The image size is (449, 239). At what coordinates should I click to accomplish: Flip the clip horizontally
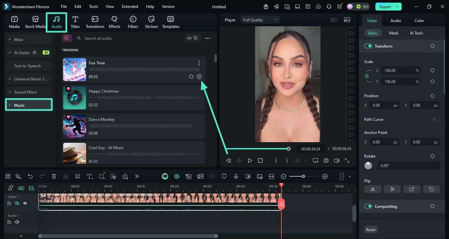point(373,189)
